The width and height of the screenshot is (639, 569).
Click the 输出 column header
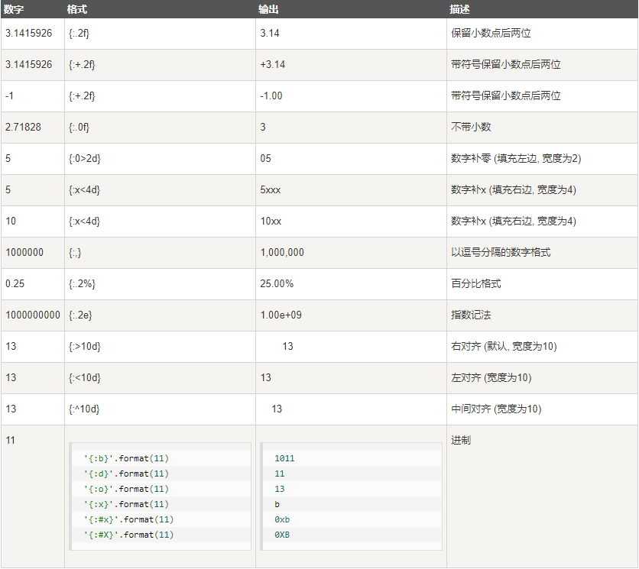coord(268,9)
